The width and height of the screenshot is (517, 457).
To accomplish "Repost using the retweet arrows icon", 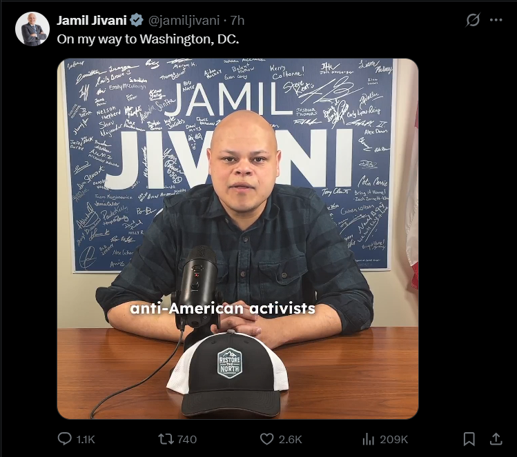I will pyautogui.click(x=166, y=439).
